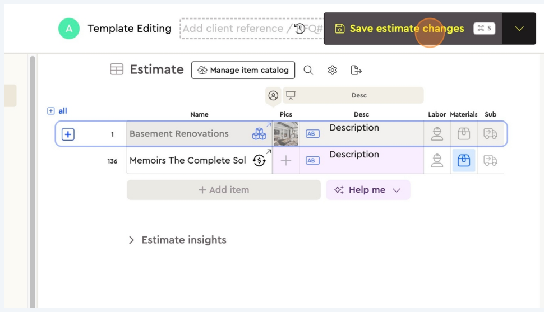
Task: Toggle Sub for Basement Renovations row
Action: click(490, 134)
